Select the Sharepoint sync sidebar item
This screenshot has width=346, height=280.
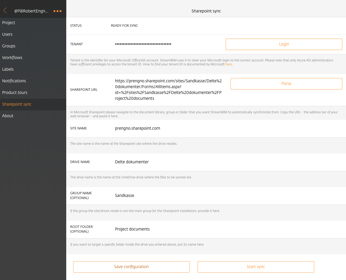[33, 104]
